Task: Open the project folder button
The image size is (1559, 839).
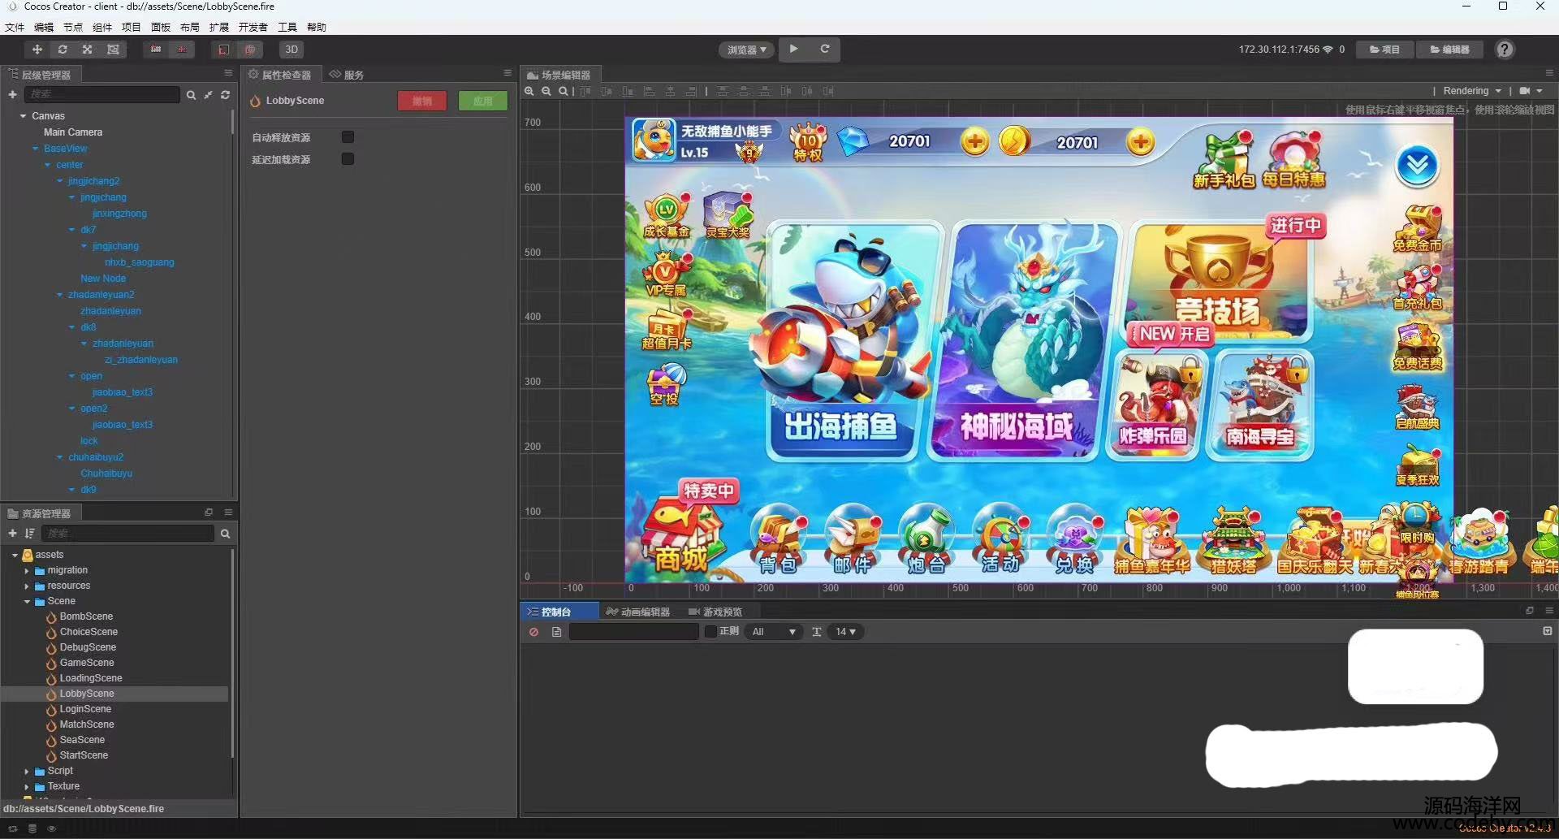Action: 1384,50
